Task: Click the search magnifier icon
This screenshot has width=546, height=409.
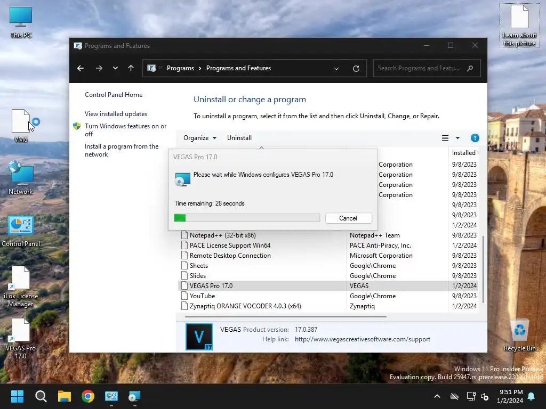Action: [x=470, y=68]
